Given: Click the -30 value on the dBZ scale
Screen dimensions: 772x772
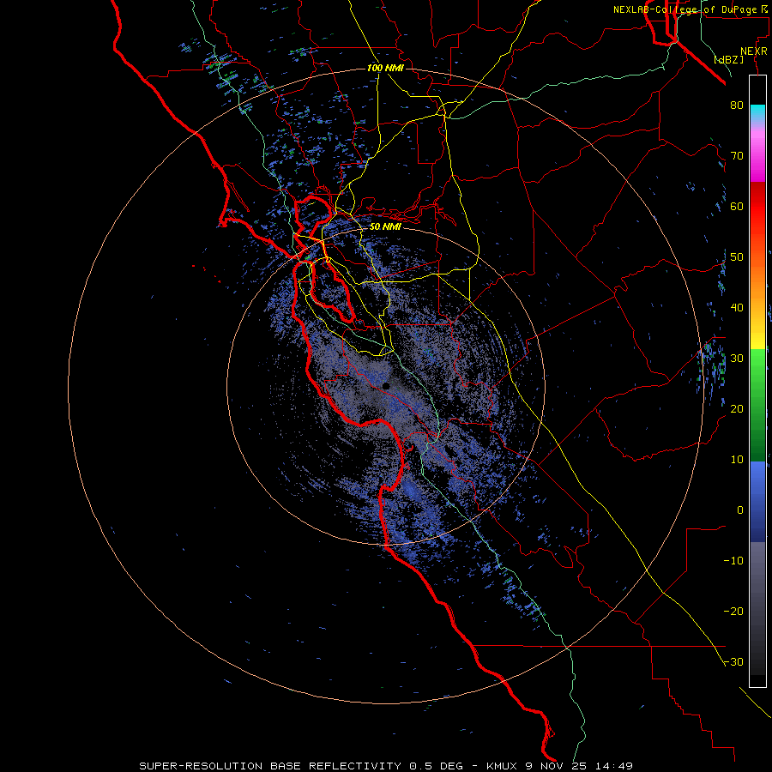Looking at the screenshot, I should pyautogui.click(x=733, y=661).
